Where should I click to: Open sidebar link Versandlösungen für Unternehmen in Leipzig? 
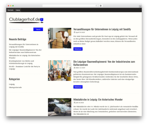(x=24, y=46)
